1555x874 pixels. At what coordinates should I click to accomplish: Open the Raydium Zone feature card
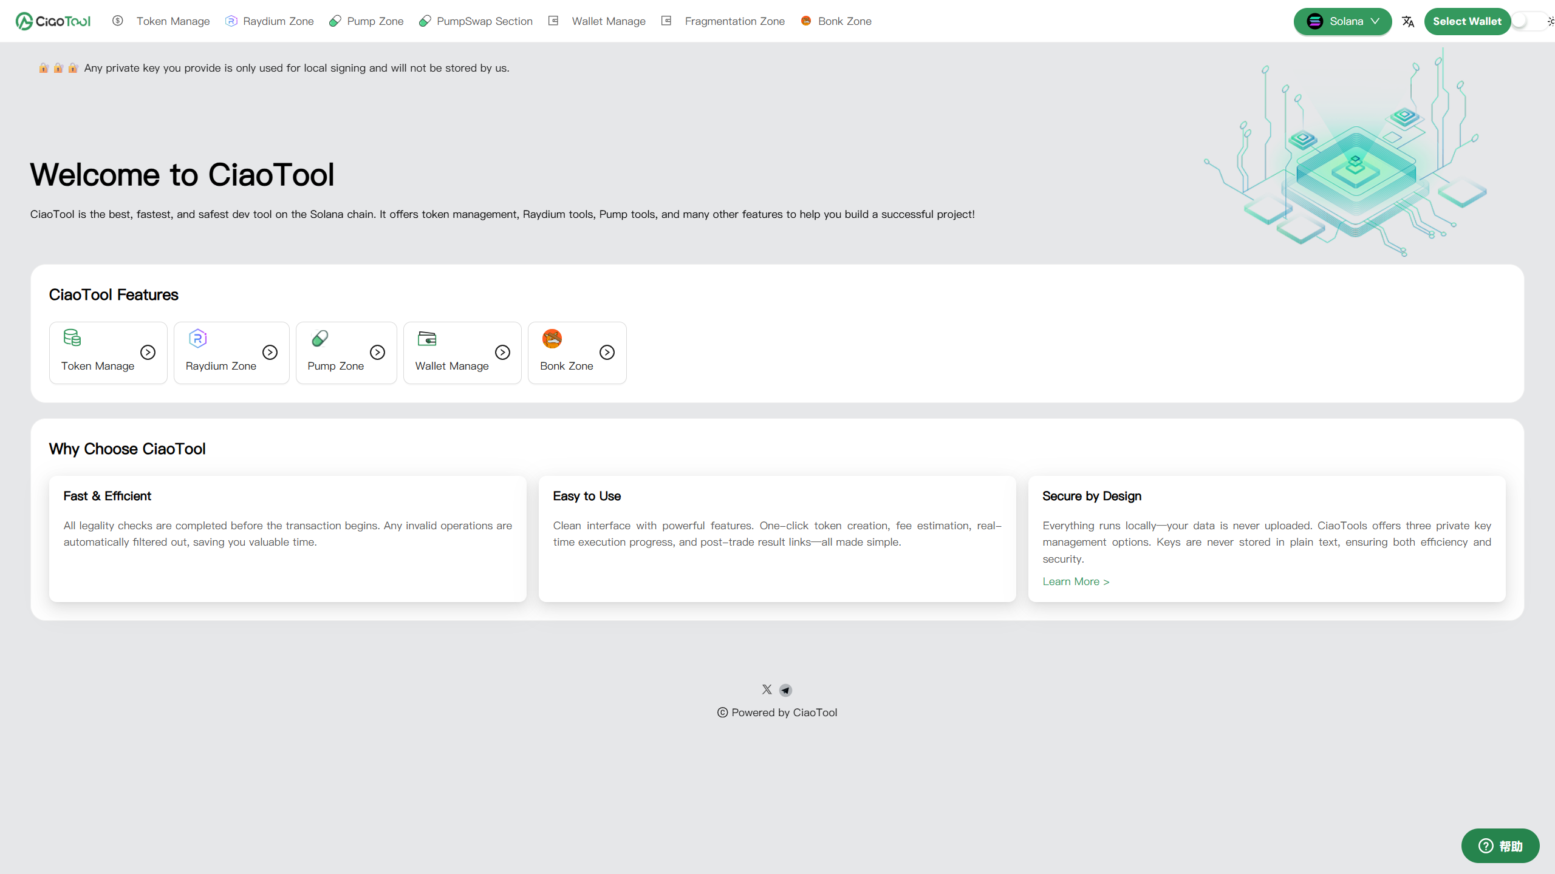(231, 353)
